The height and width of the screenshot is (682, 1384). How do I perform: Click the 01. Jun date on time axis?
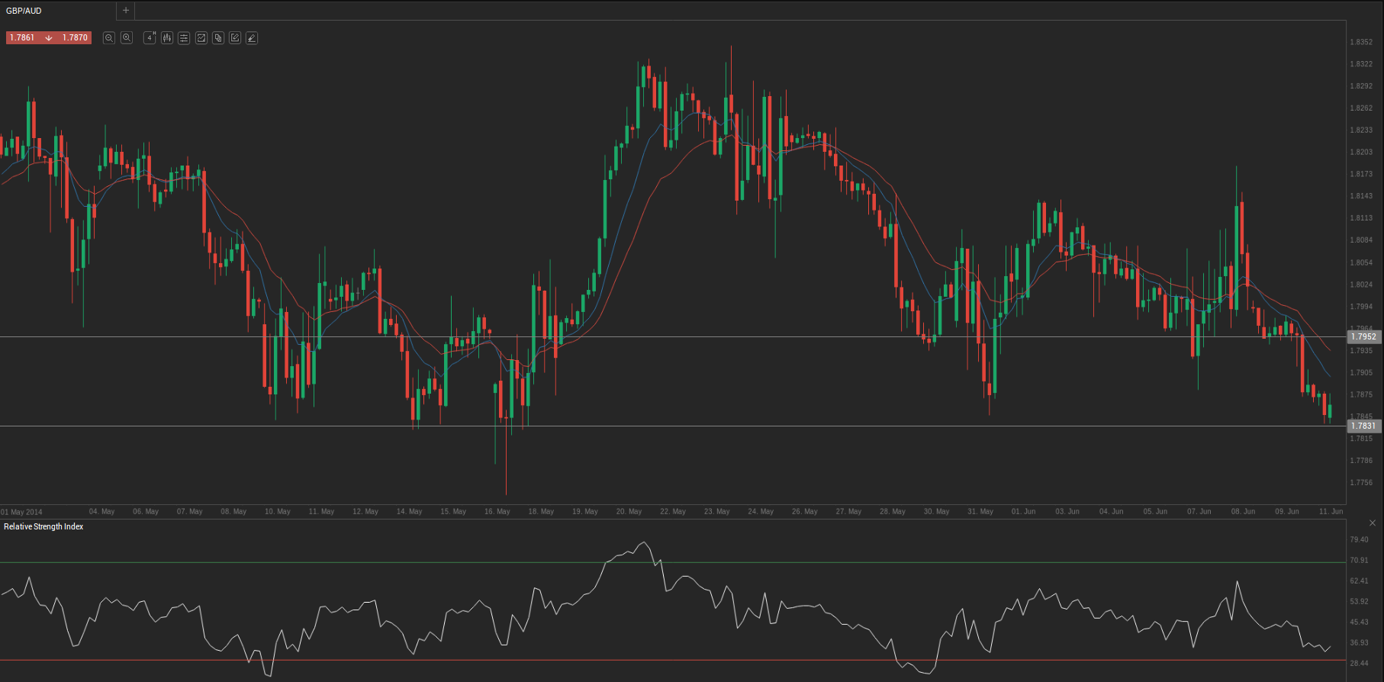click(1023, 512)
